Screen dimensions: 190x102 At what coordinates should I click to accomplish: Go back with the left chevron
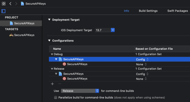[10, 4]
